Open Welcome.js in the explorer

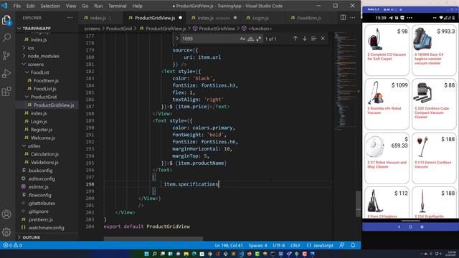pyautogui.click(x=42, y=138)
